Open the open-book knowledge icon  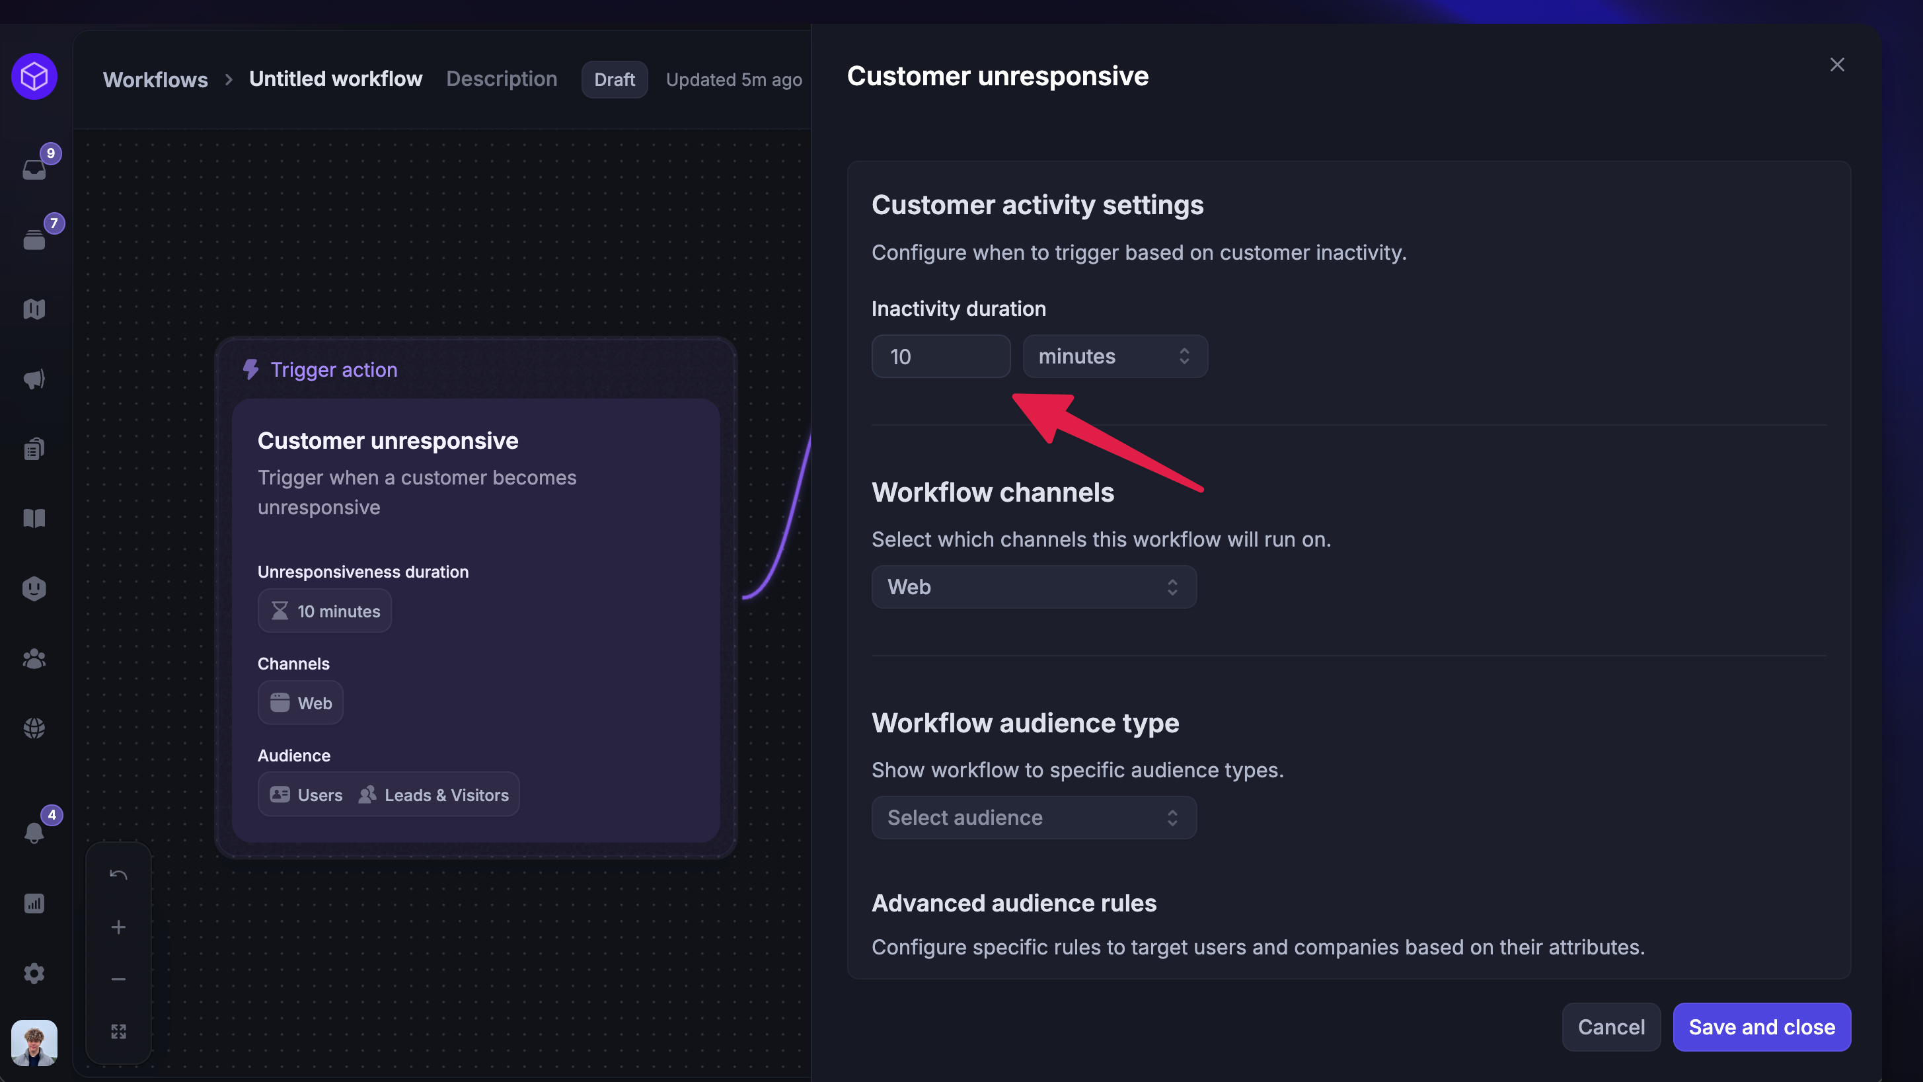[34, 518]
